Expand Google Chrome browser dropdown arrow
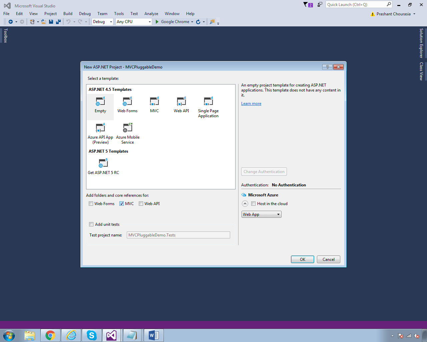 (192, 22)
